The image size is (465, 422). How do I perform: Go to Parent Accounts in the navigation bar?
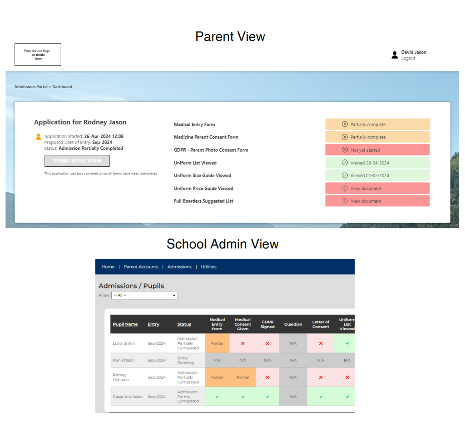[141, 267]
